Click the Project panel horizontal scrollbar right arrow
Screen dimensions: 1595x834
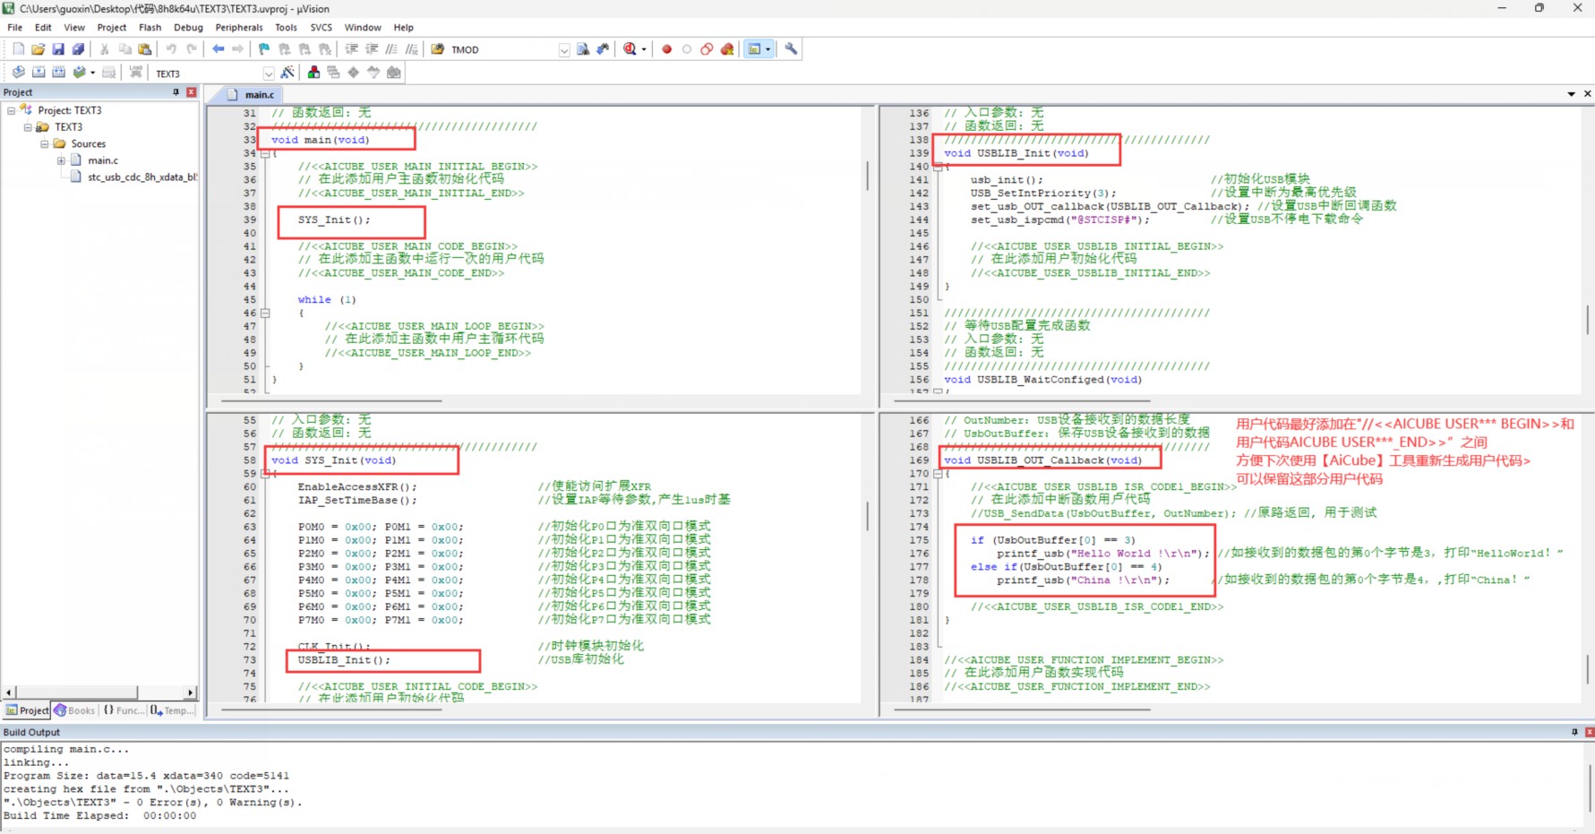[x=190, y=692]
